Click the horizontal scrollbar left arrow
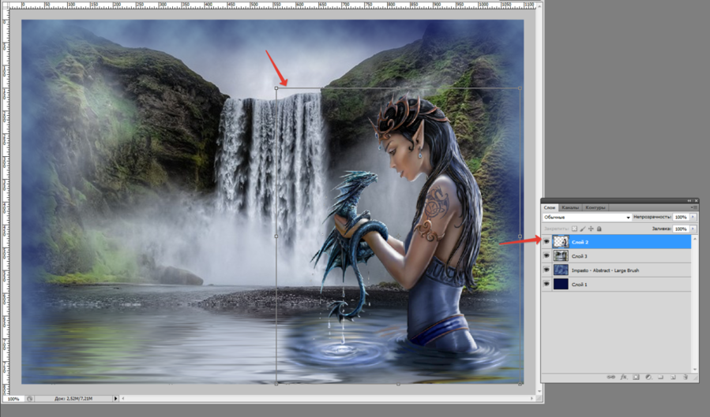This screenshot has width=710, height=417. coord(123,399)
